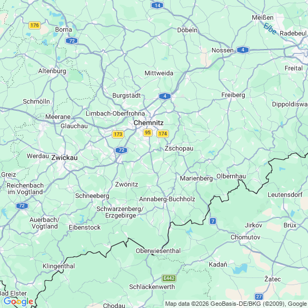
Task: Click the Map data copyright text
Action: [x=236, y=304]
